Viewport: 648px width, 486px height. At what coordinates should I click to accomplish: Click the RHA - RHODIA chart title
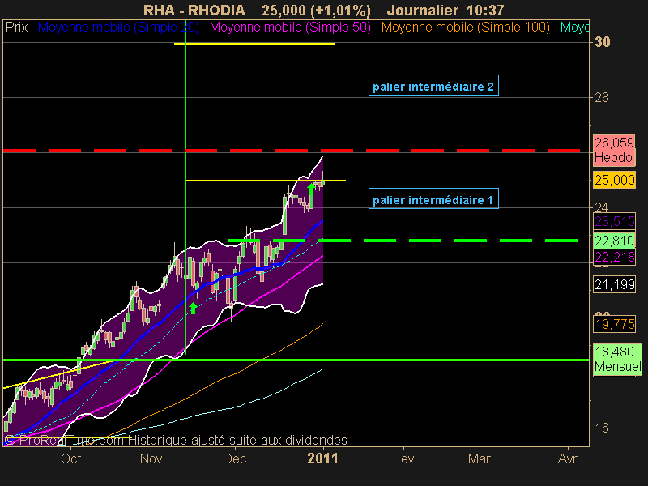coord(194,10)
